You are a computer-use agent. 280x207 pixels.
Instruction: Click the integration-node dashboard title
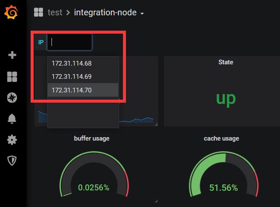tap(105, 12)
